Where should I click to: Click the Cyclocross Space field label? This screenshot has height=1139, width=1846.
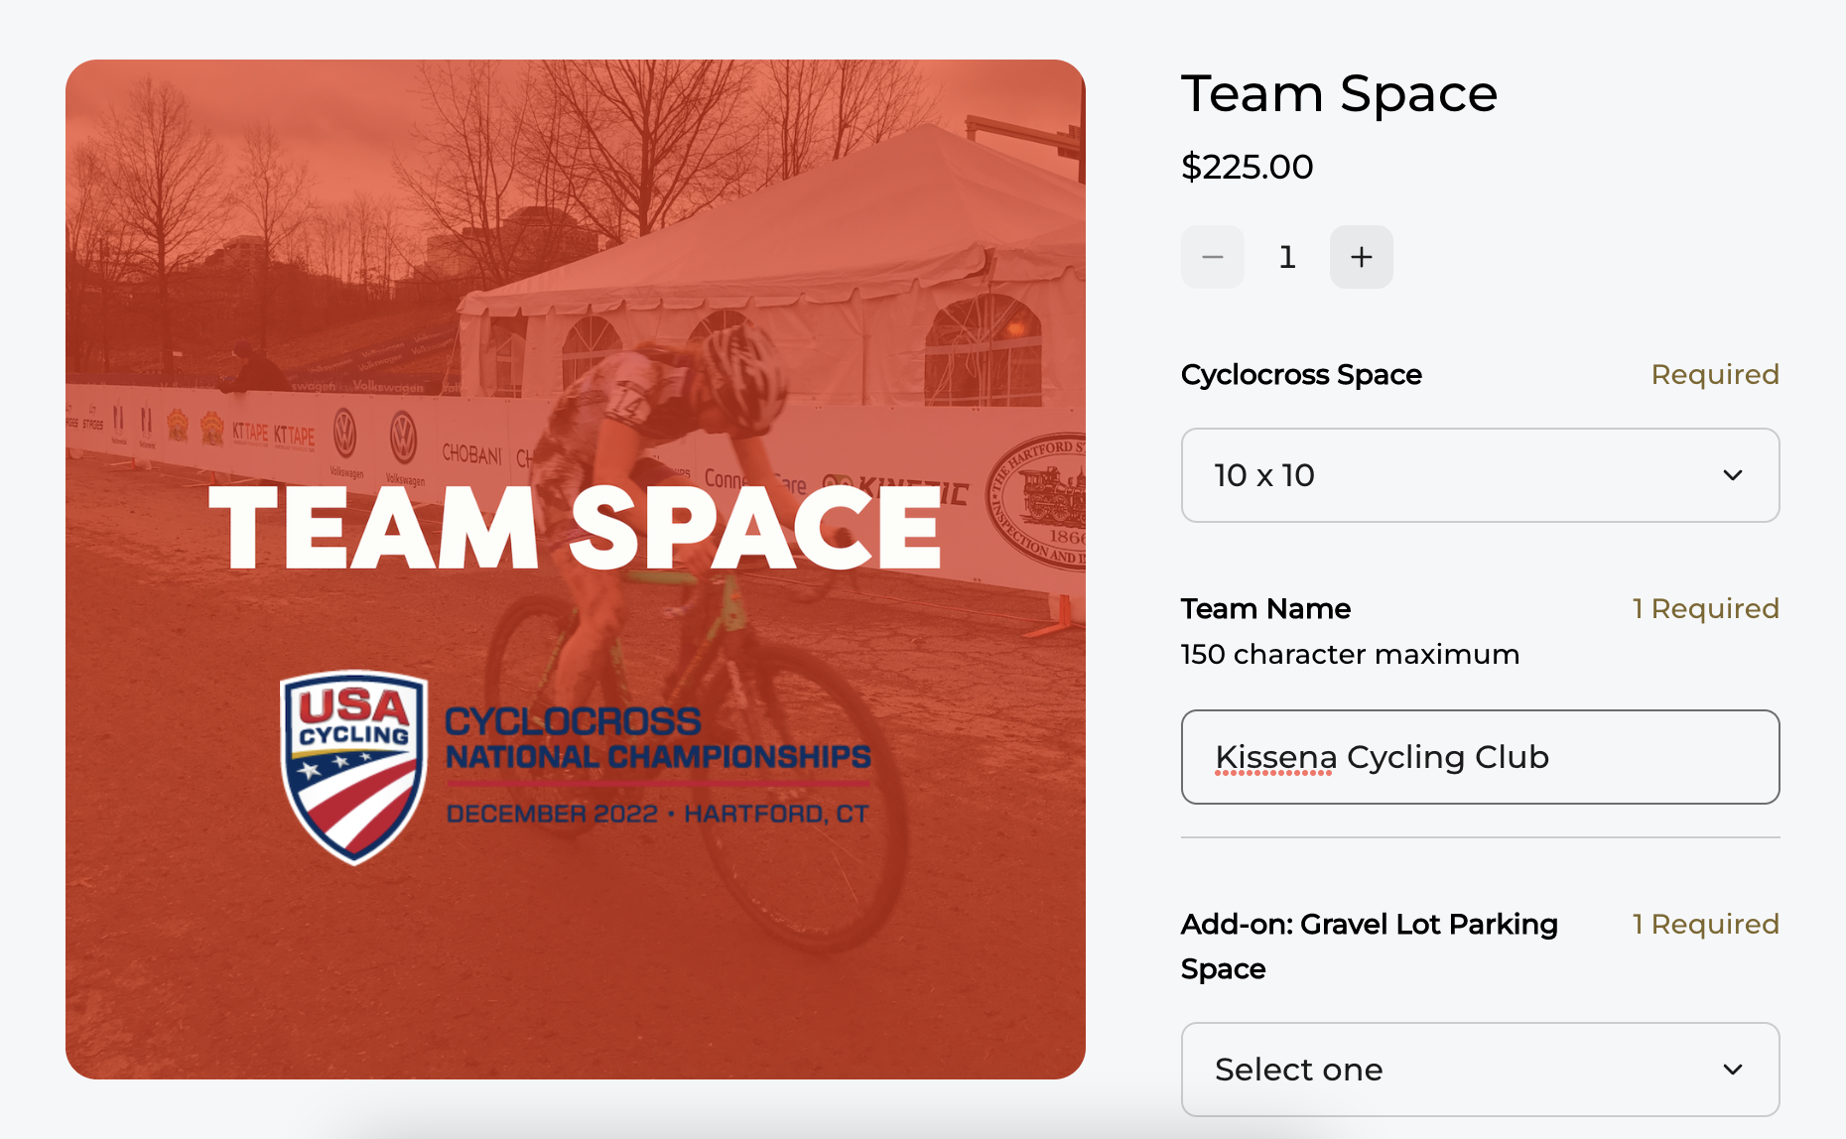1301,375
